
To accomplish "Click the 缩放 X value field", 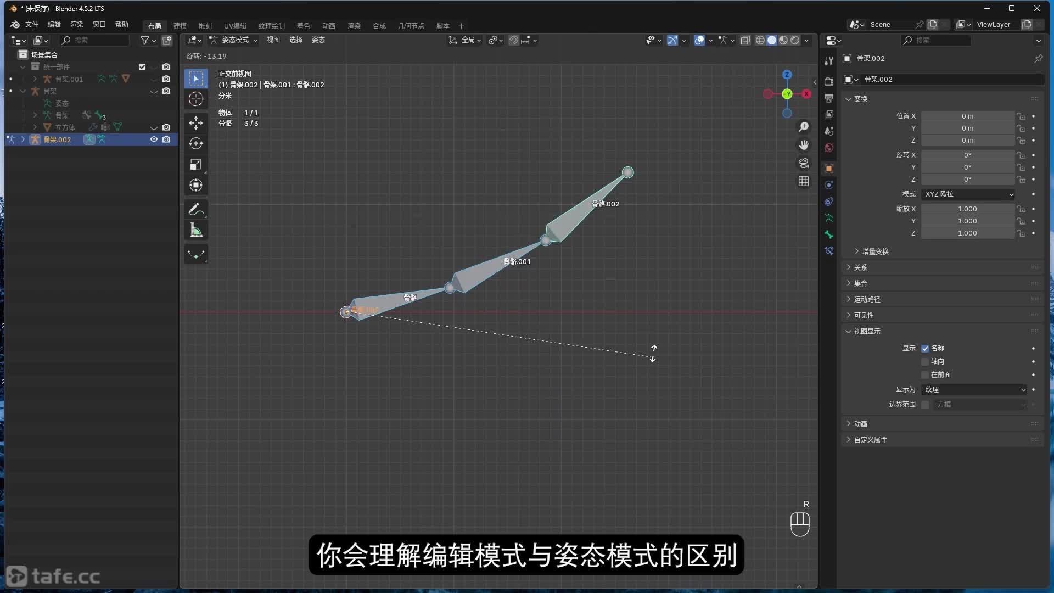I will (967, 209).
